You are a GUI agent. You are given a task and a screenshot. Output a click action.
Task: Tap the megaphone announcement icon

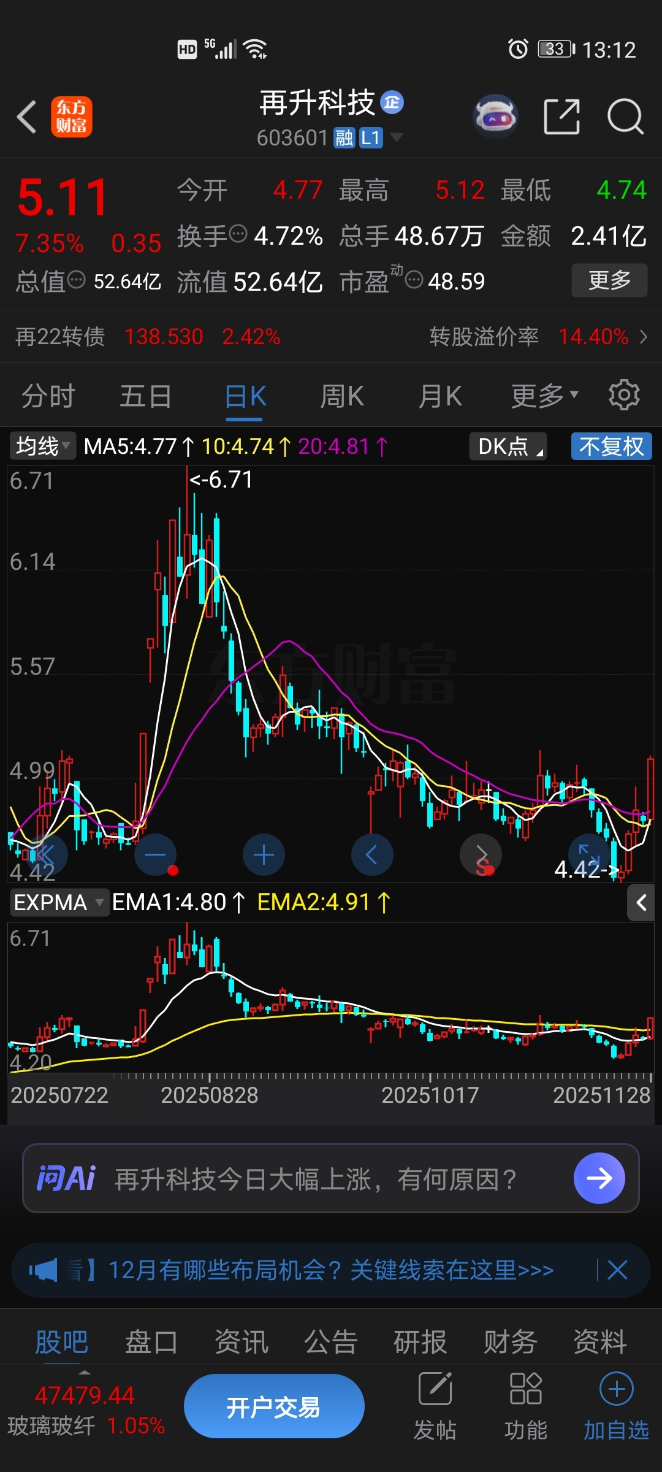pos(44,1270)
